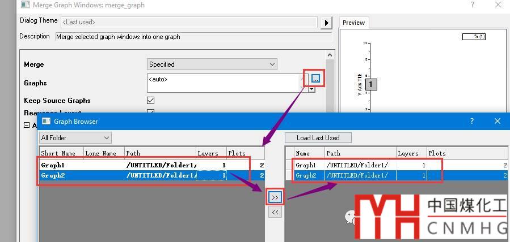Screen dimensions: 510x242
Task: Click right list Layers column header
Action: click(x=412, y=153)
